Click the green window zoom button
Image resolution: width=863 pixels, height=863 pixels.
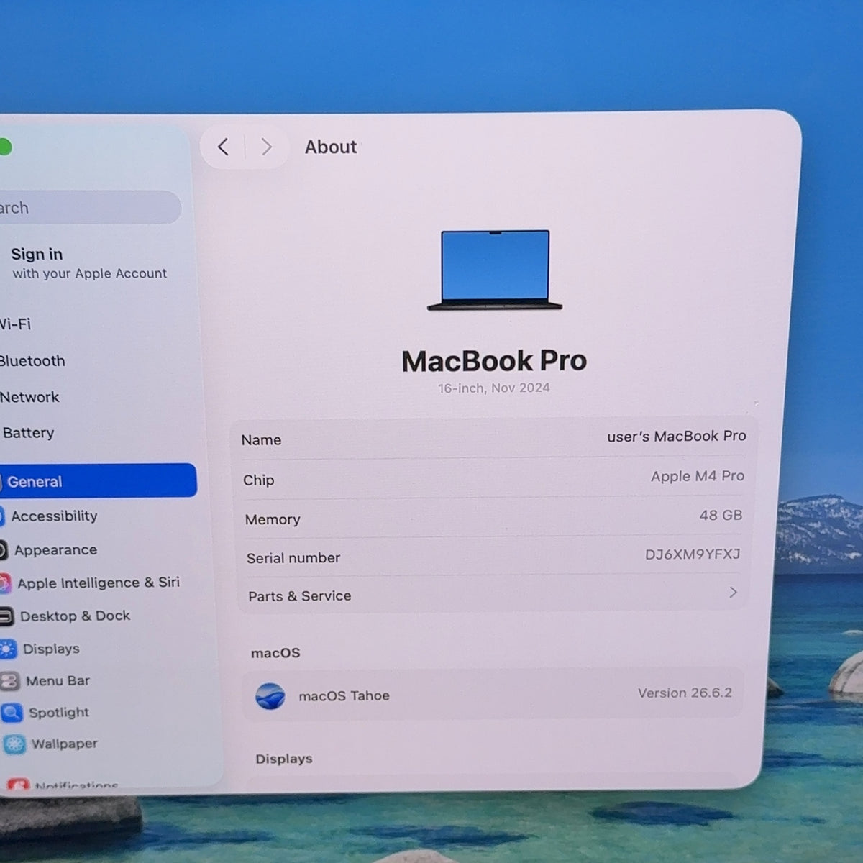(4, 147)
